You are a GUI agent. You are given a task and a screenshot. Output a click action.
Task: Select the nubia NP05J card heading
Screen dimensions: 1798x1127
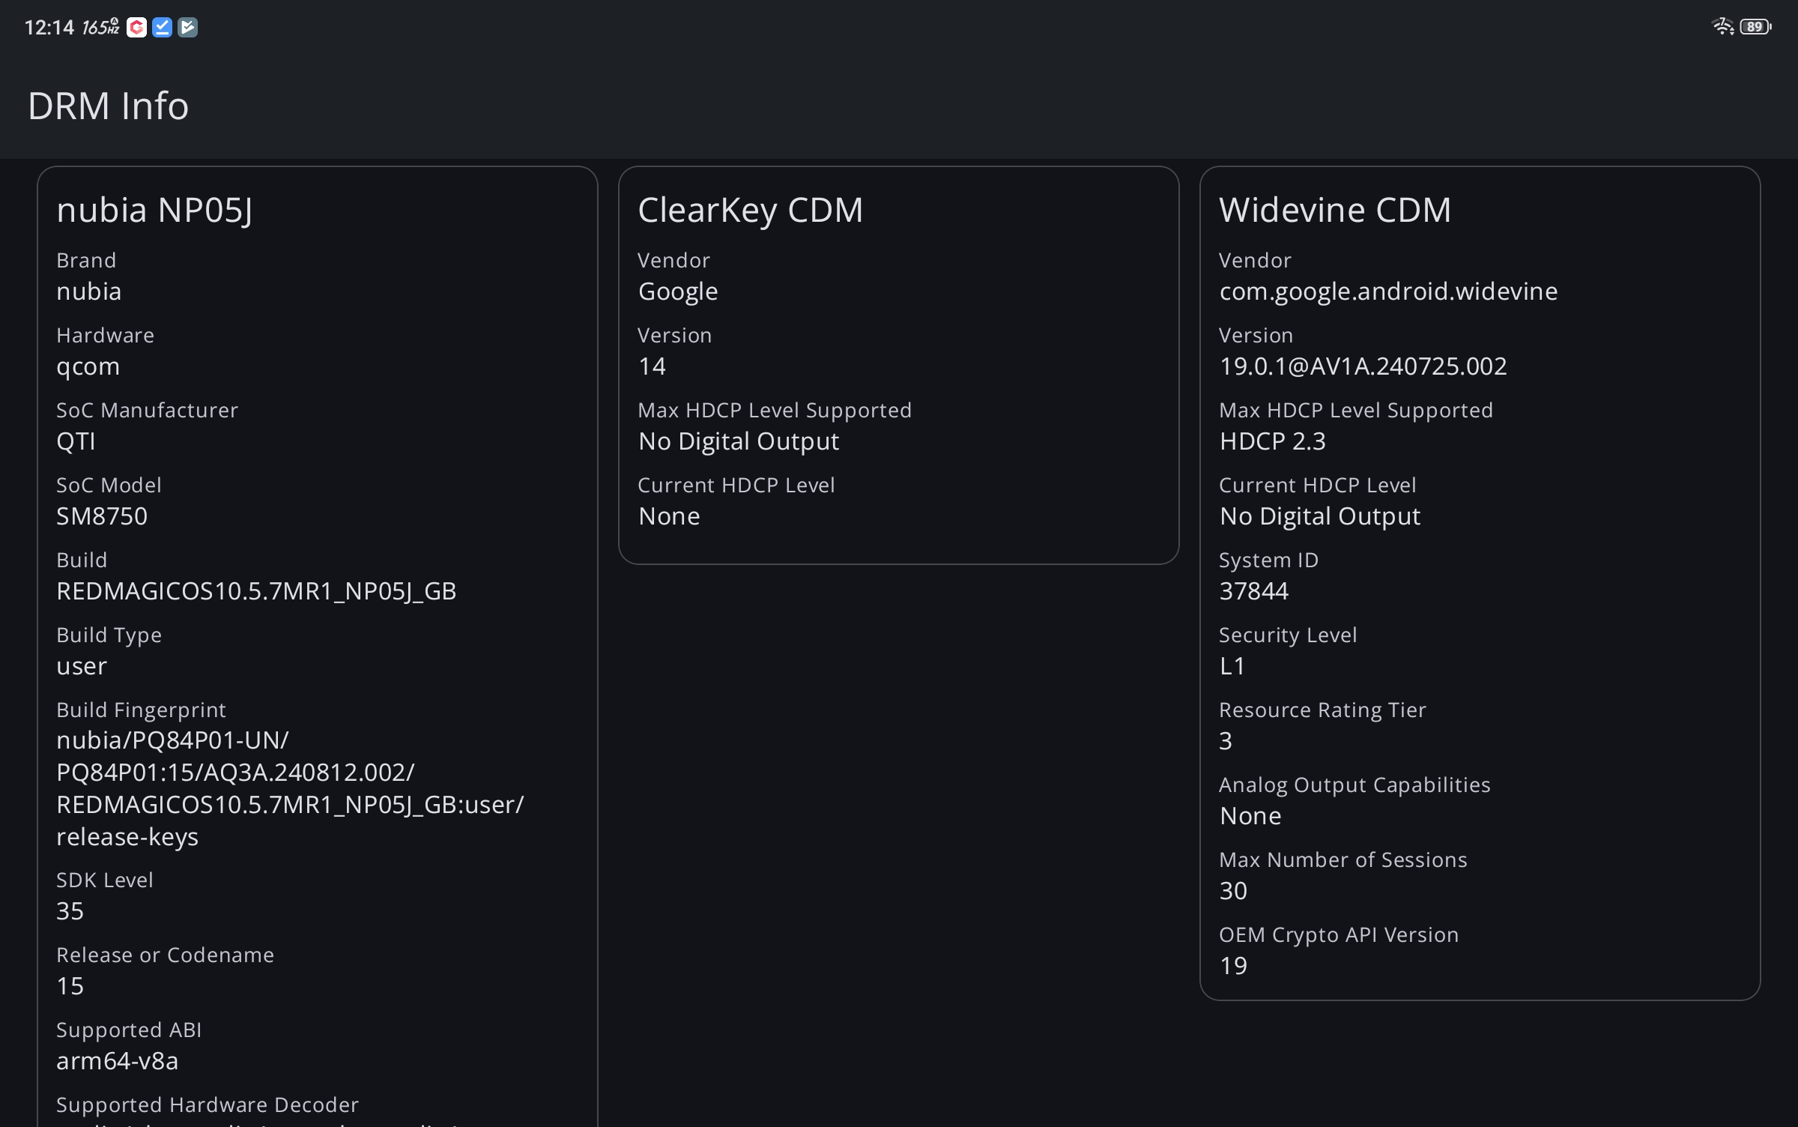[x=155, y=210]
